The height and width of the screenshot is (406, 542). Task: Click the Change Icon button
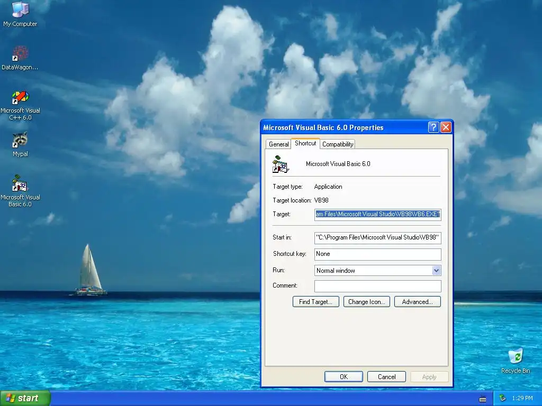coord(366,302)
